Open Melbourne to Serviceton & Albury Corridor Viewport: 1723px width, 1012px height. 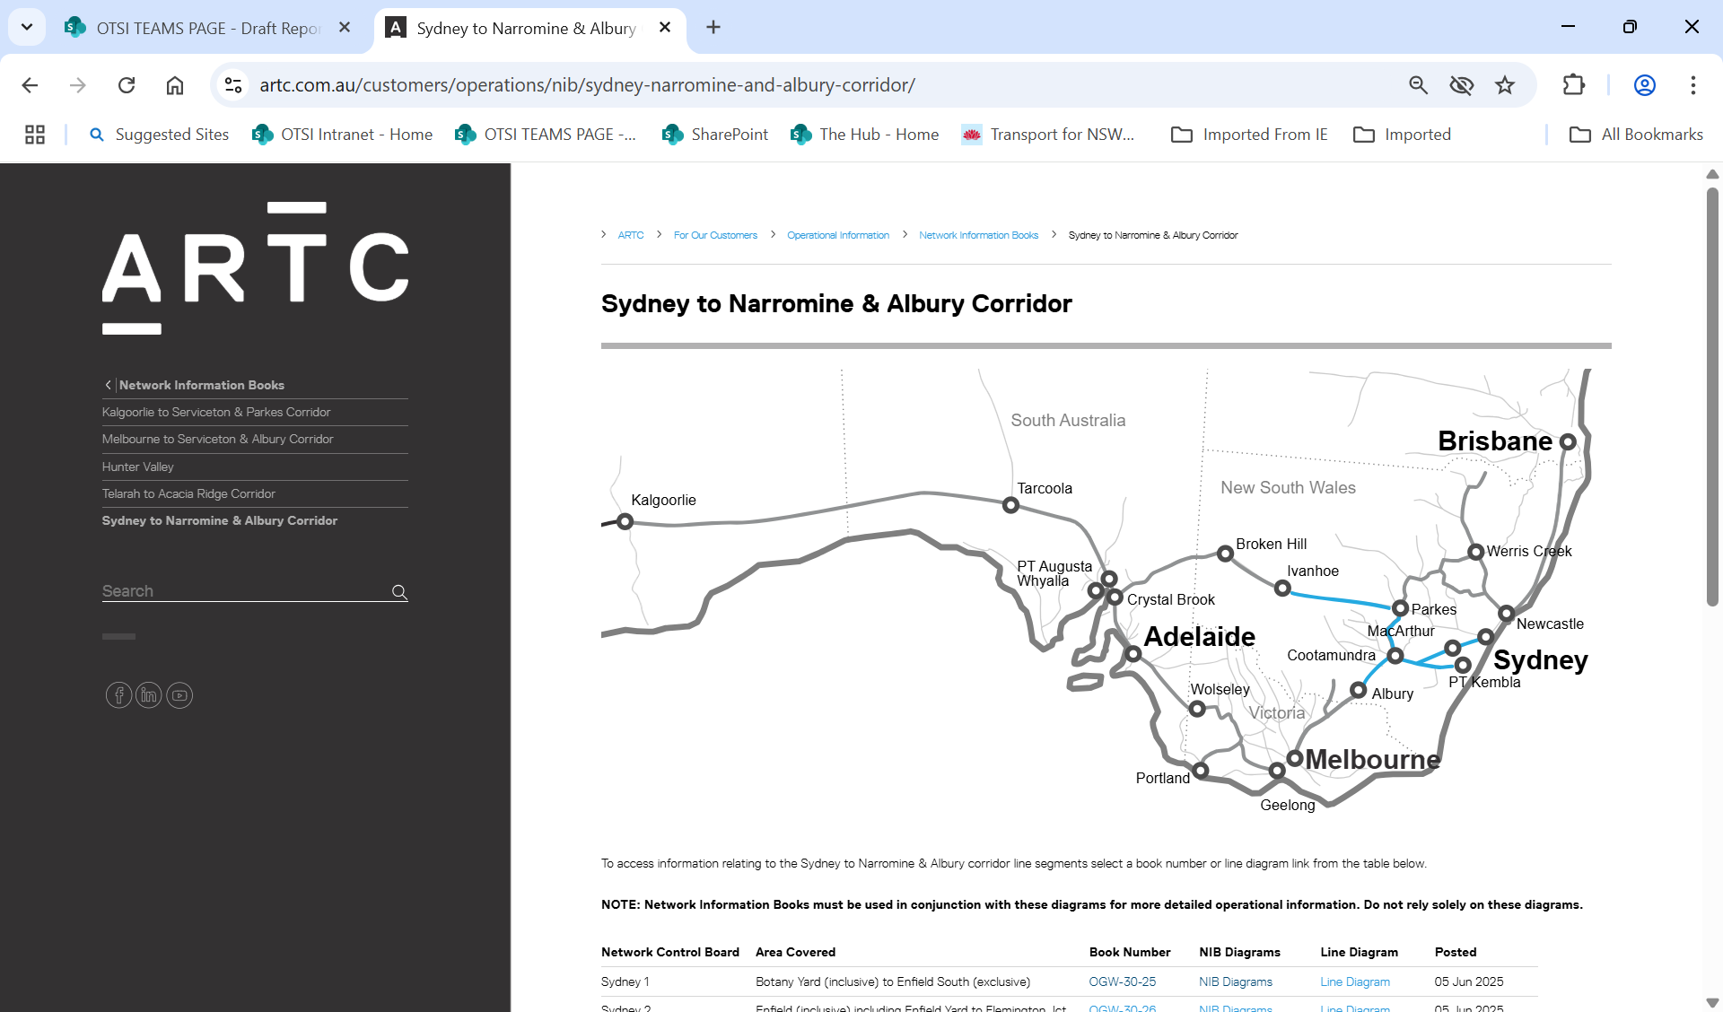(217, 439)
